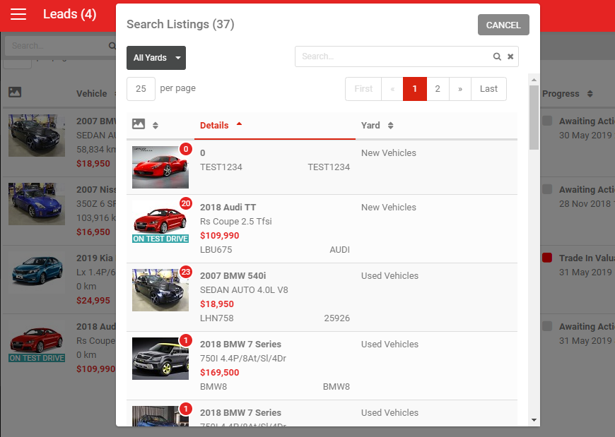Click the LHN758 registration text
Screen dimensions: 615x437
pyautogui.click(x=216, y=318)
